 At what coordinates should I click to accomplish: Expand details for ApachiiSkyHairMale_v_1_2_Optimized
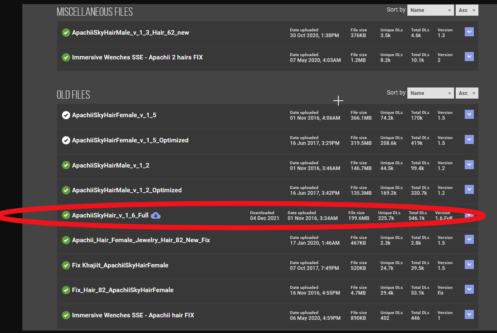pos(469,190)
